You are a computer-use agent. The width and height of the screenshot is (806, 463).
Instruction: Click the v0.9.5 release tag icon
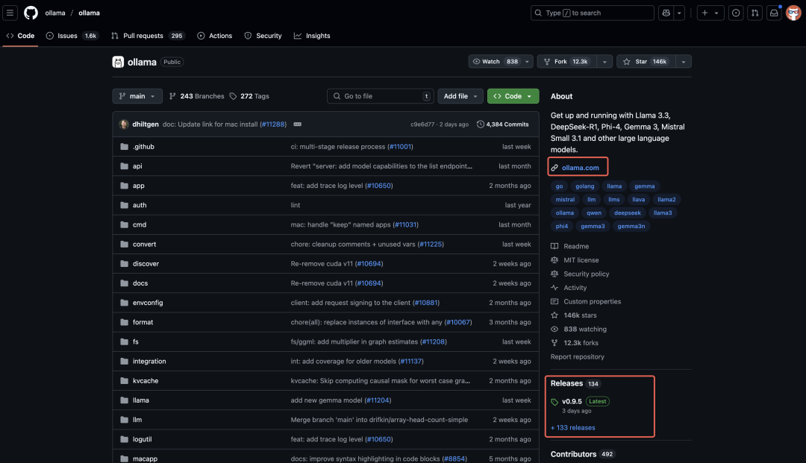coord(554,402)
